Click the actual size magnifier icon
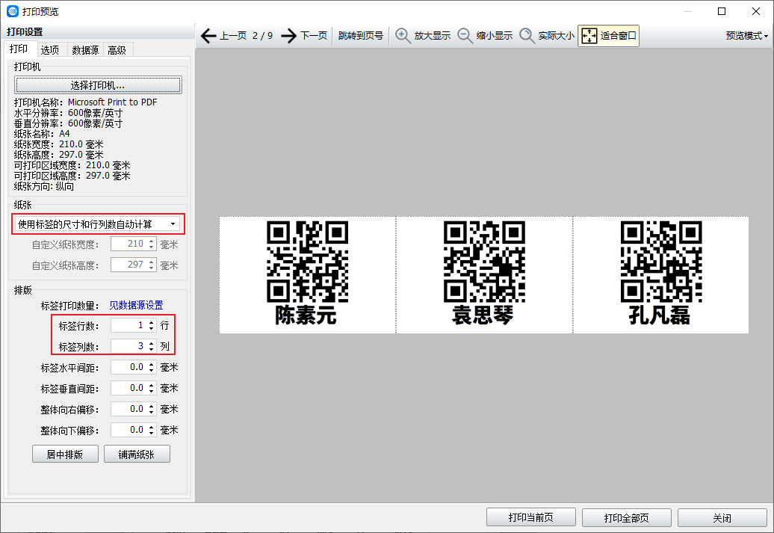The width and height of the screenshot is (774, 533). [x=527, y=36]
